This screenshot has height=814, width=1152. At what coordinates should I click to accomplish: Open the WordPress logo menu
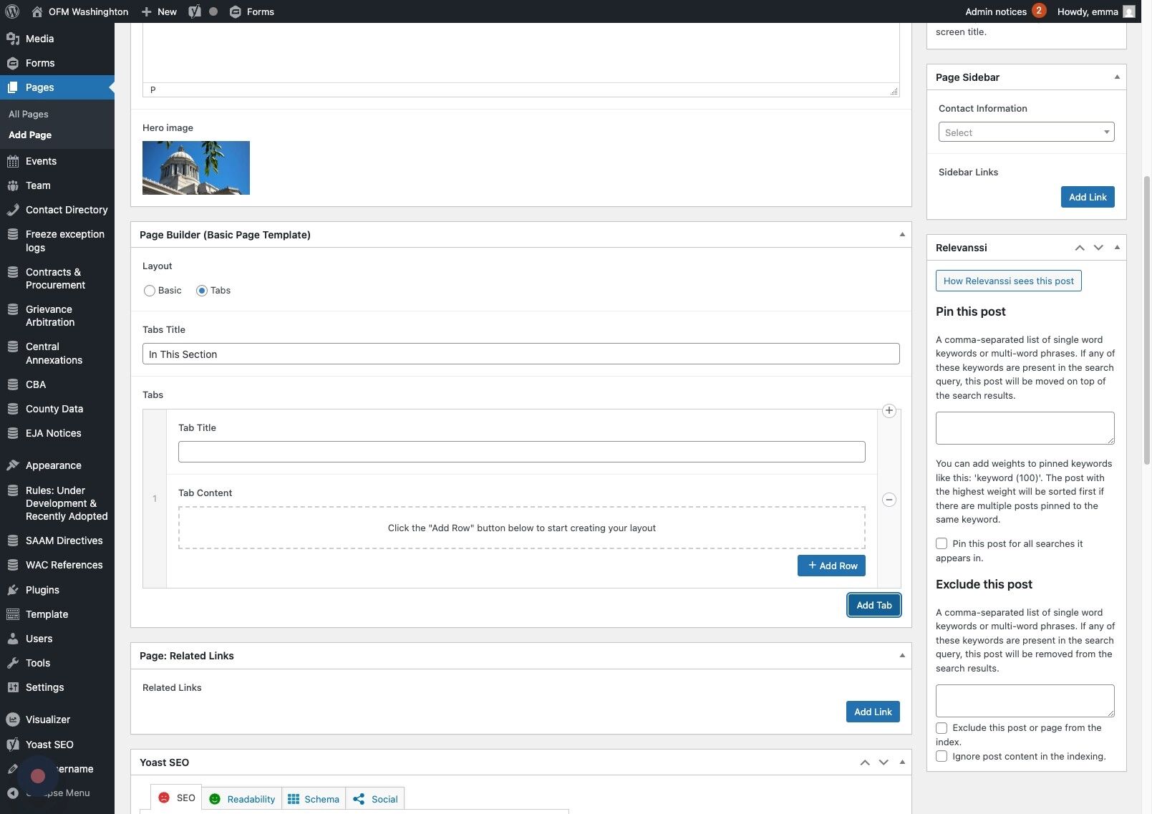pos(12,11)
